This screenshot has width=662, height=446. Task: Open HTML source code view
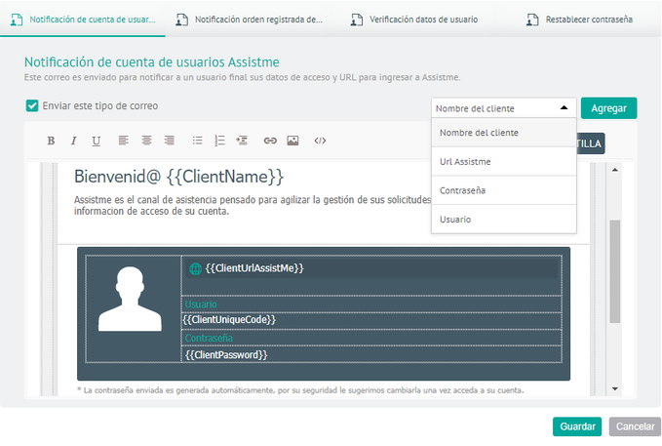[320, 141]
